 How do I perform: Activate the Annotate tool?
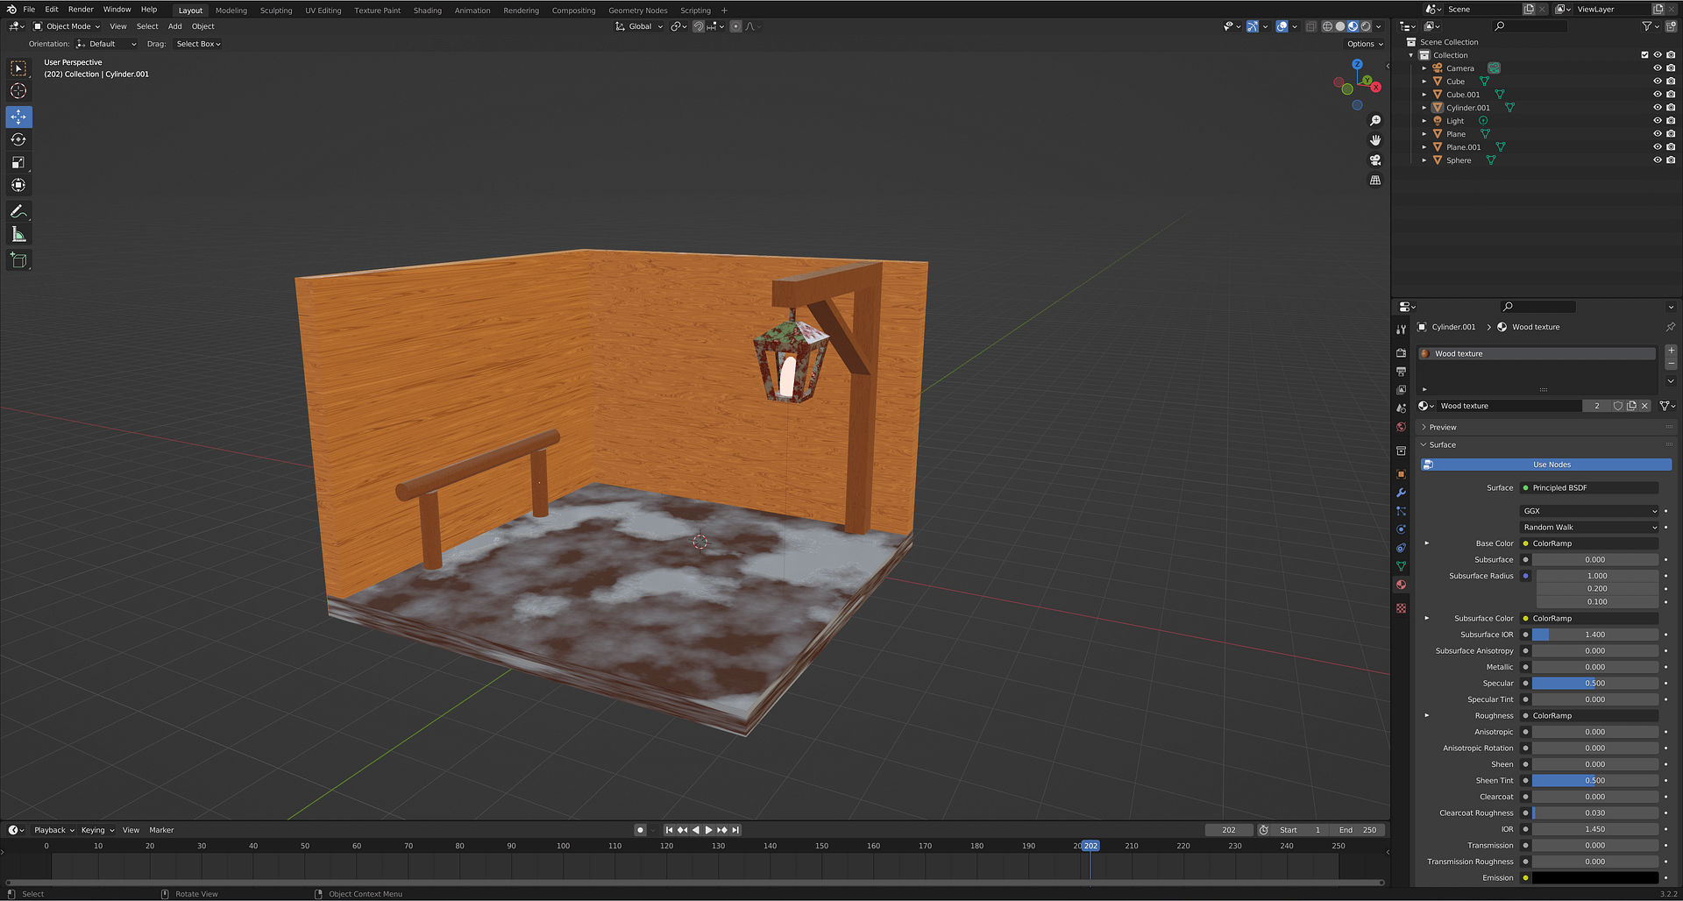(x=18, y=211)
